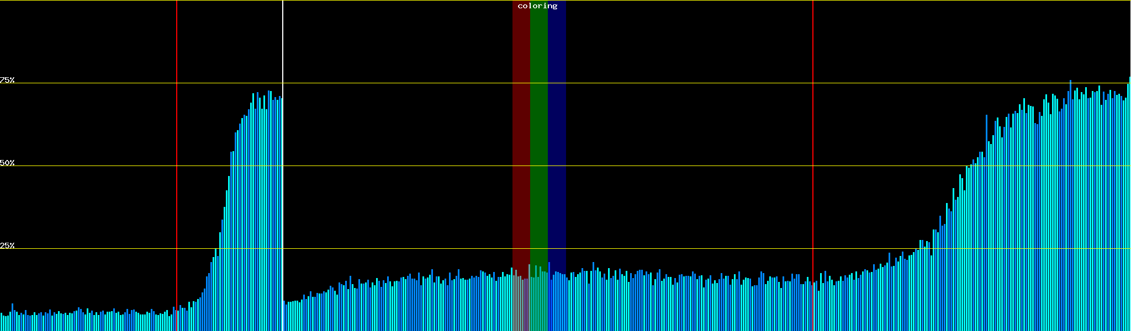Click the 75% axis label
Image resolution: width=1131 pixels, height=331 pixels.
[x=7, y=80]
